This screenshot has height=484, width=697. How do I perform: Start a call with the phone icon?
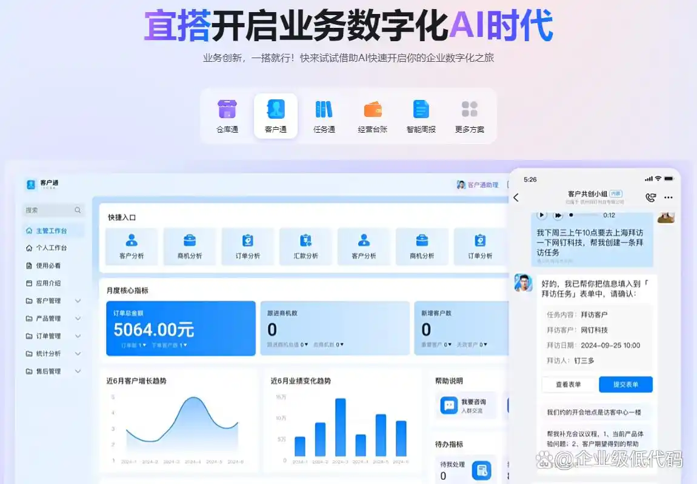click(650, 197)
